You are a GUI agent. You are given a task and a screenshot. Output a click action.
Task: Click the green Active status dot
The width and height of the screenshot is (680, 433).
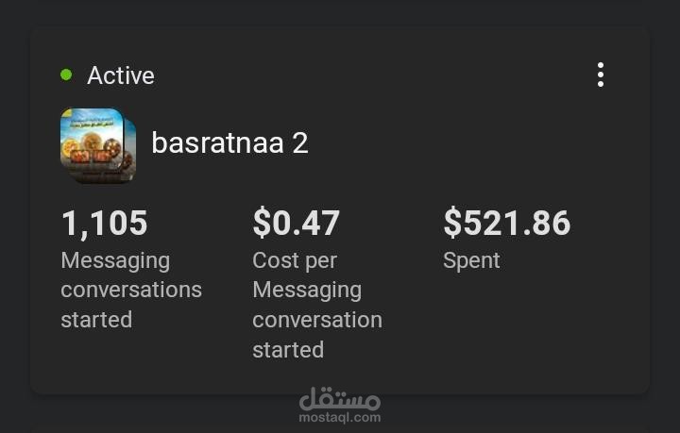coord(66,75)
